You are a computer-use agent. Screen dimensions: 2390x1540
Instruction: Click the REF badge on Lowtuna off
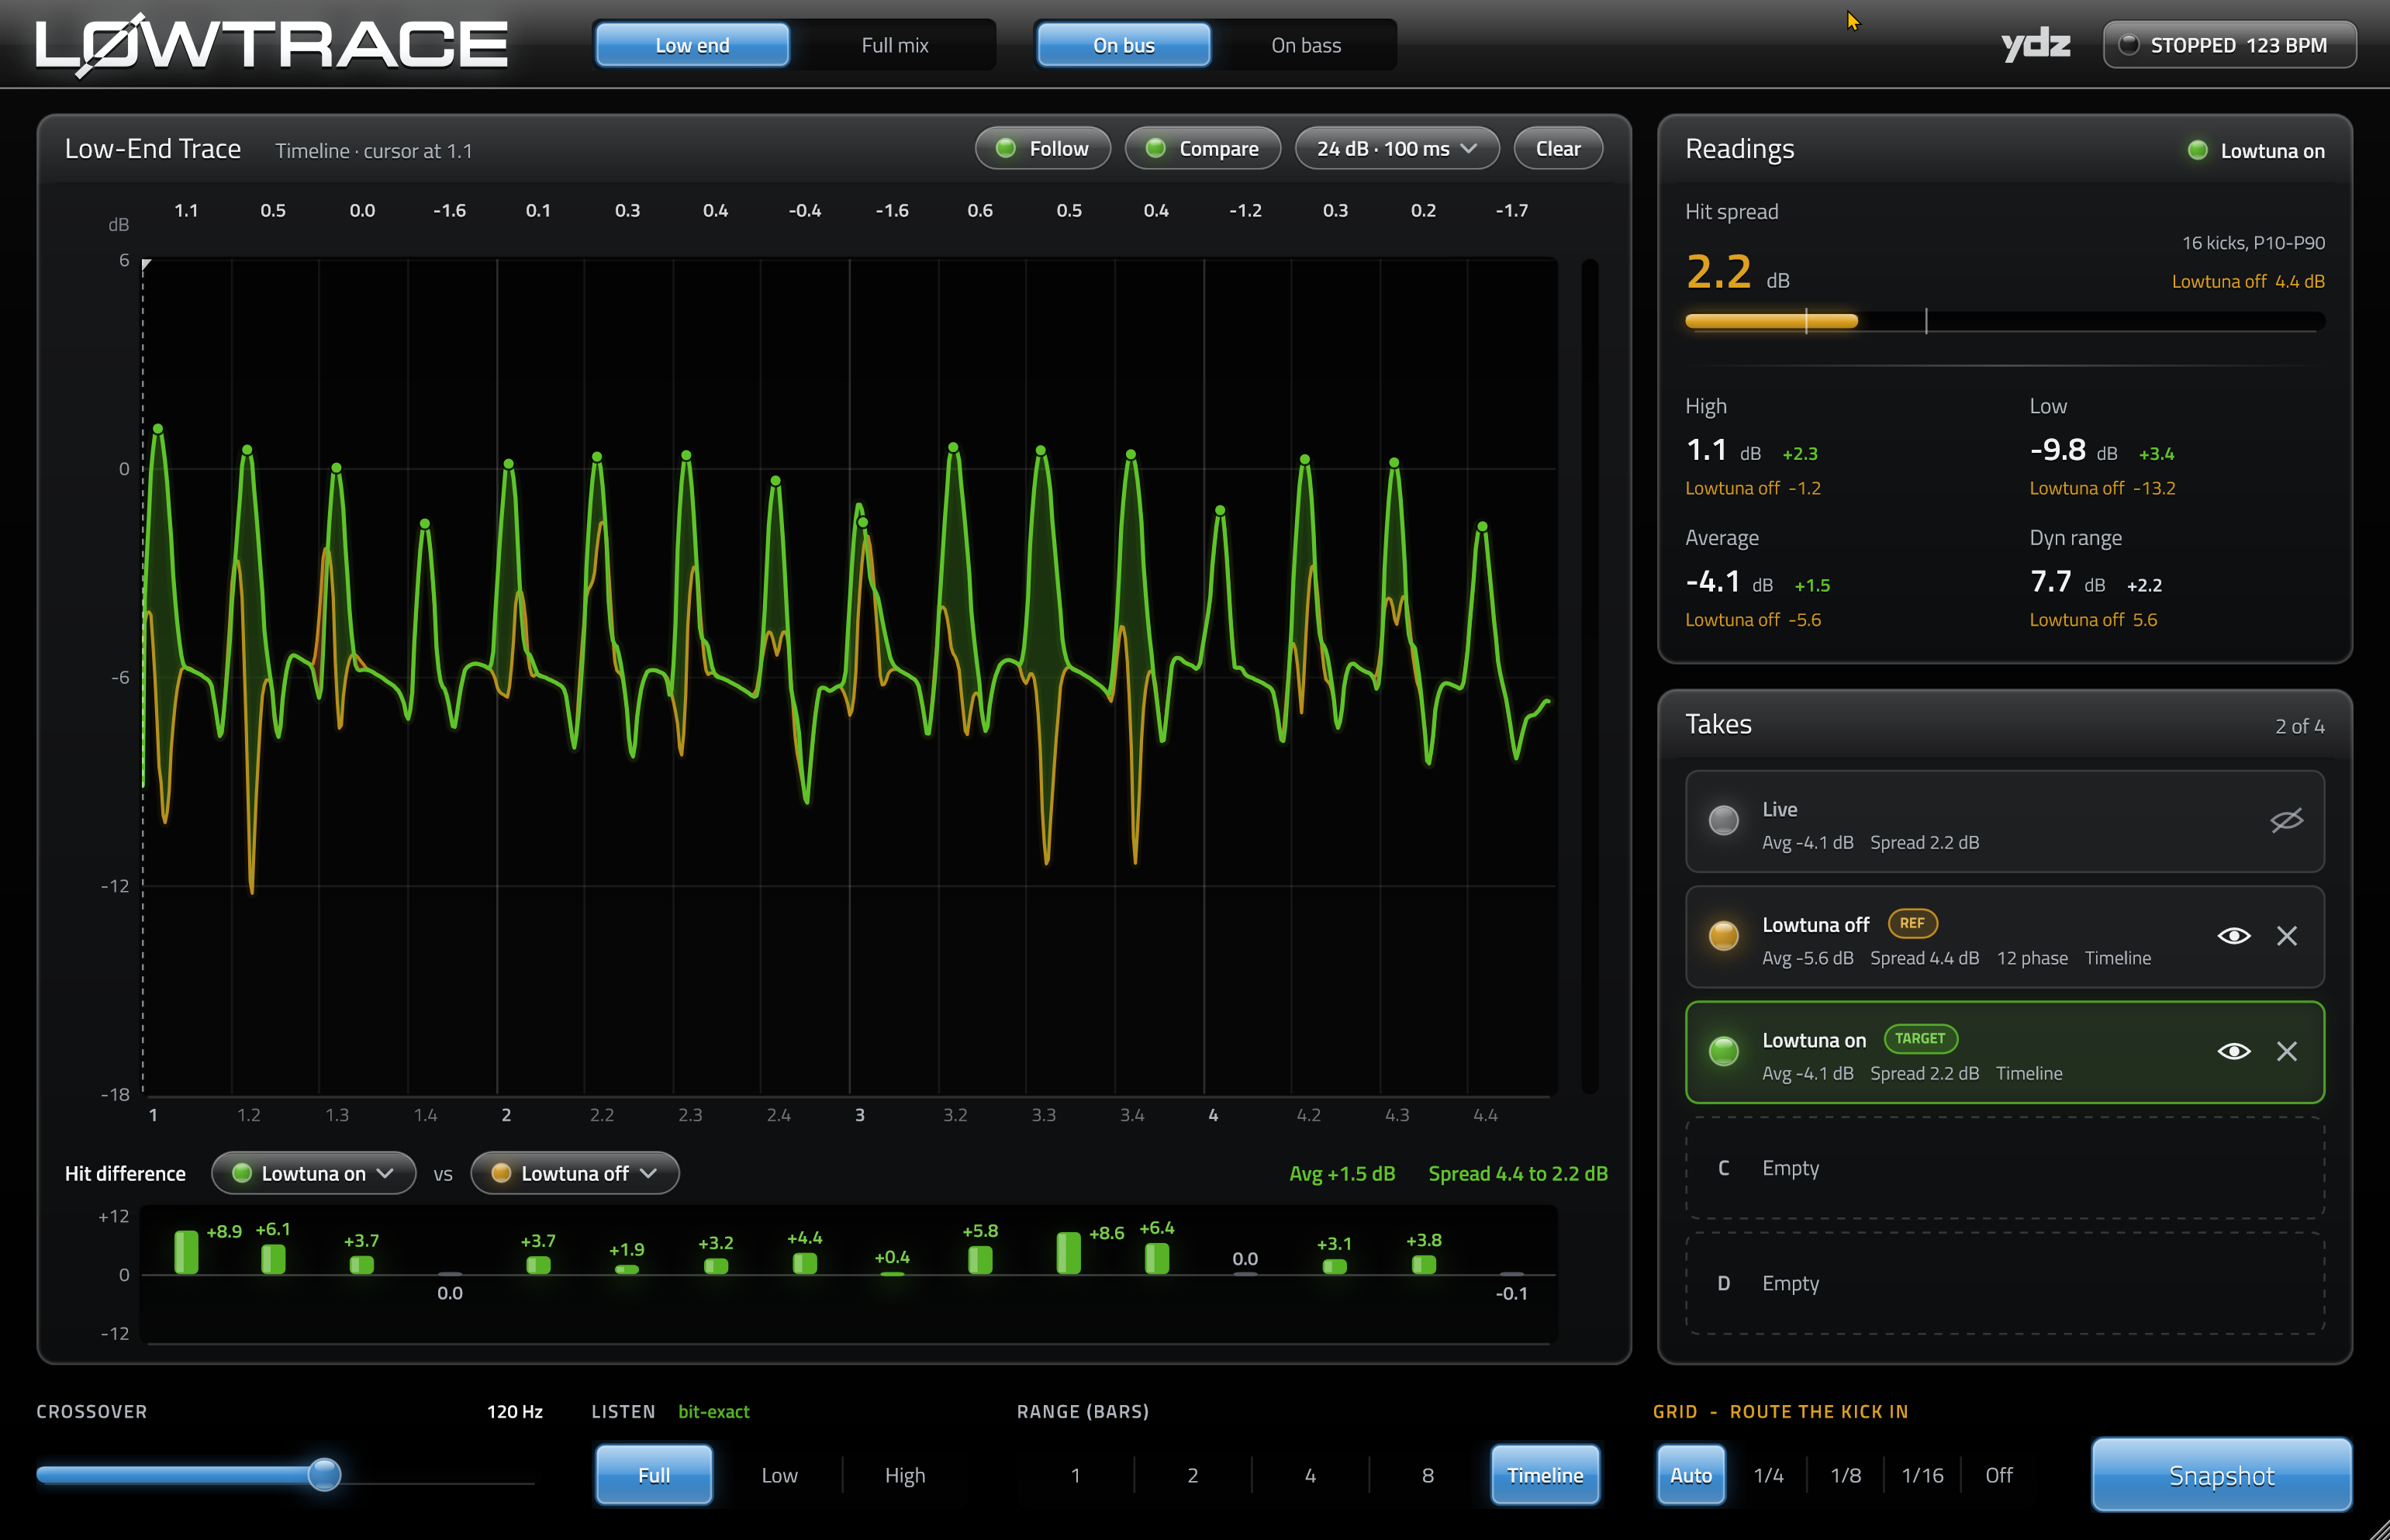(x=1912, y=923)
